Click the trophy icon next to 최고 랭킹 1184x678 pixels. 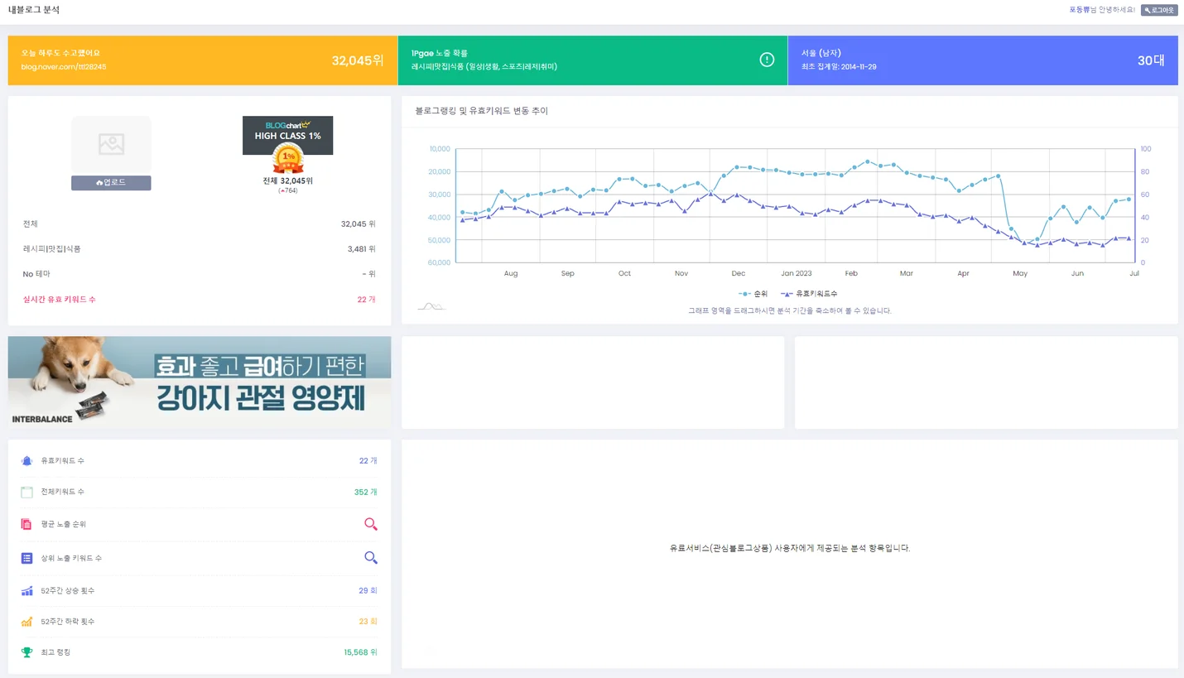tap(26, 652)
